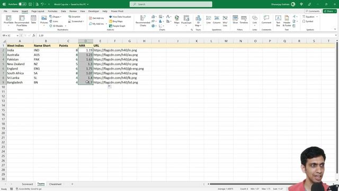The height and width of the screenshot is (191, 339).
Task: Open the File tab
Action: tap(5, 11)
